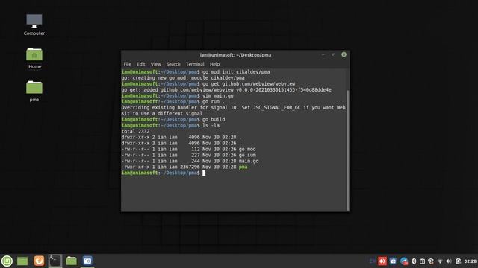Click the green pma executable name
The width and height of the screenshot is (478, 268).
click(243, 167)
